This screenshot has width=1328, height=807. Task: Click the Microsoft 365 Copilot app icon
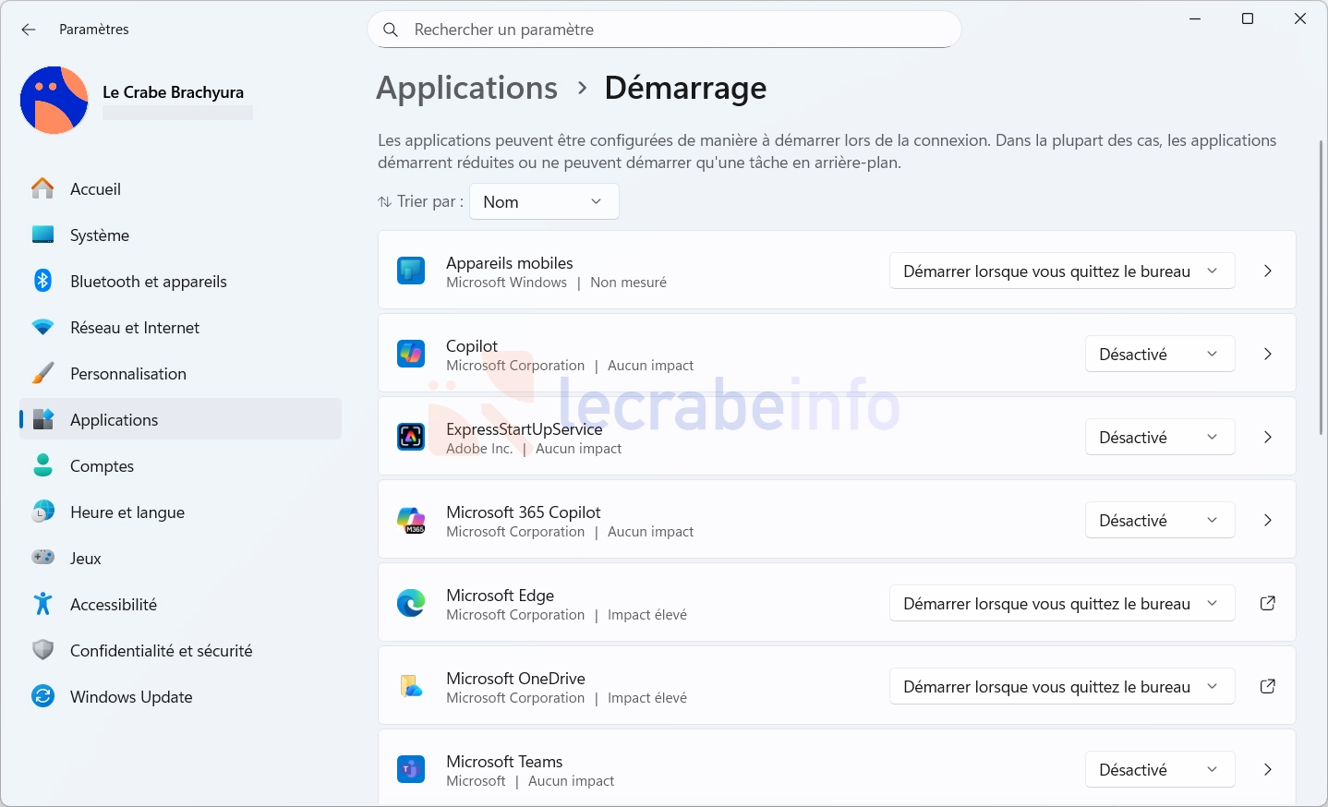tap(411, 520)
